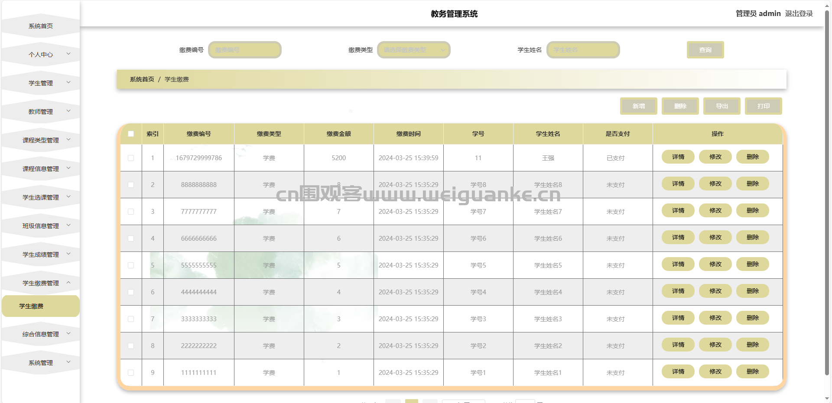View 详情 for 学生姓名7 row
This screenshot has height=403, width=832.
(678, 210)
